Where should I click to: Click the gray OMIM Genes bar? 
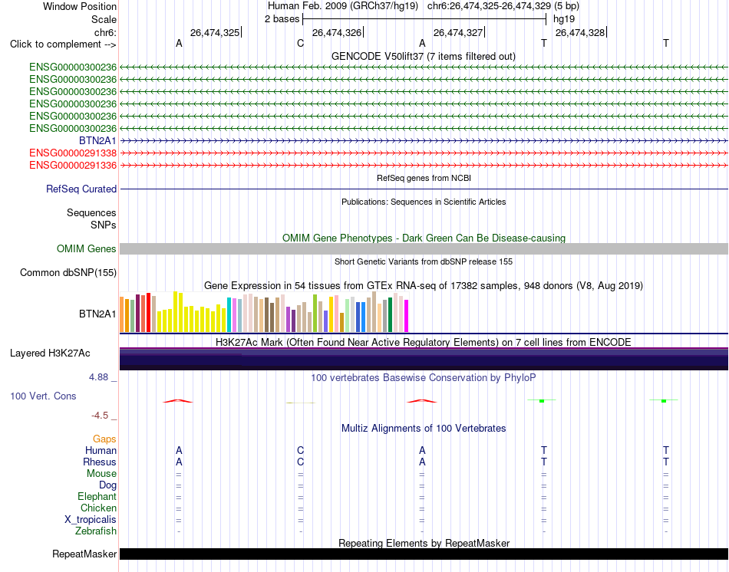[x=424, y=248]
